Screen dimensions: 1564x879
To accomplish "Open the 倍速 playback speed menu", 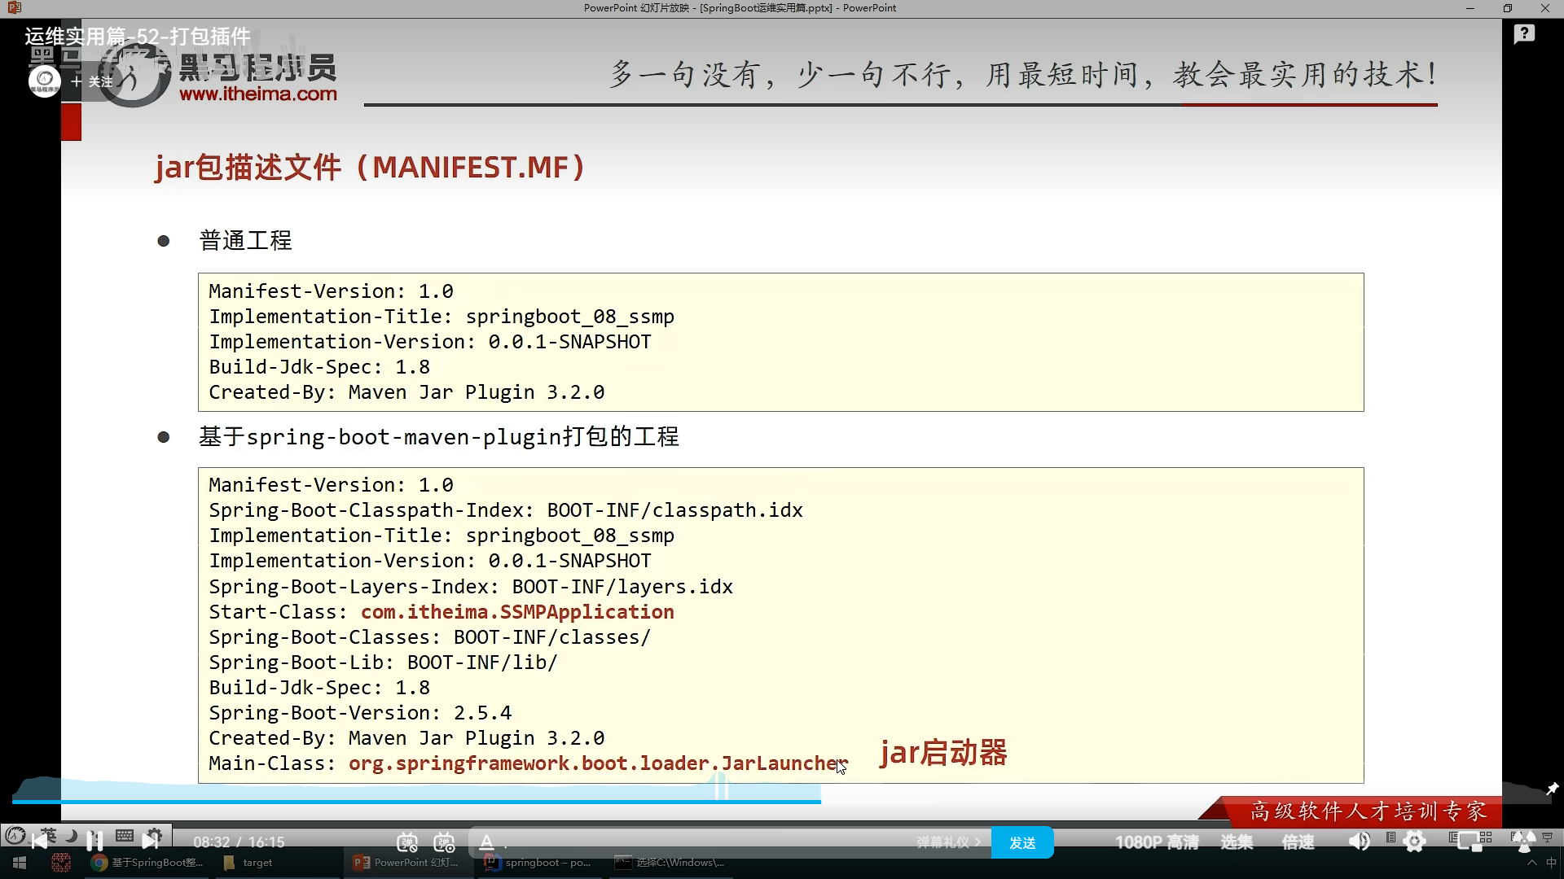I will [1298, 842].
